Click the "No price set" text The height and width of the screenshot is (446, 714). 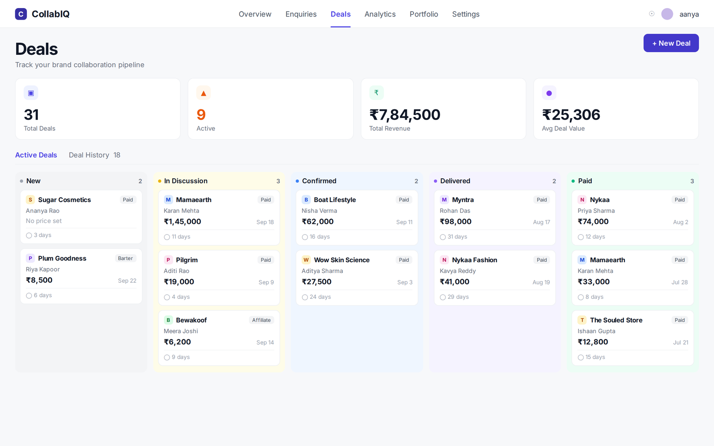click(44, 221)
